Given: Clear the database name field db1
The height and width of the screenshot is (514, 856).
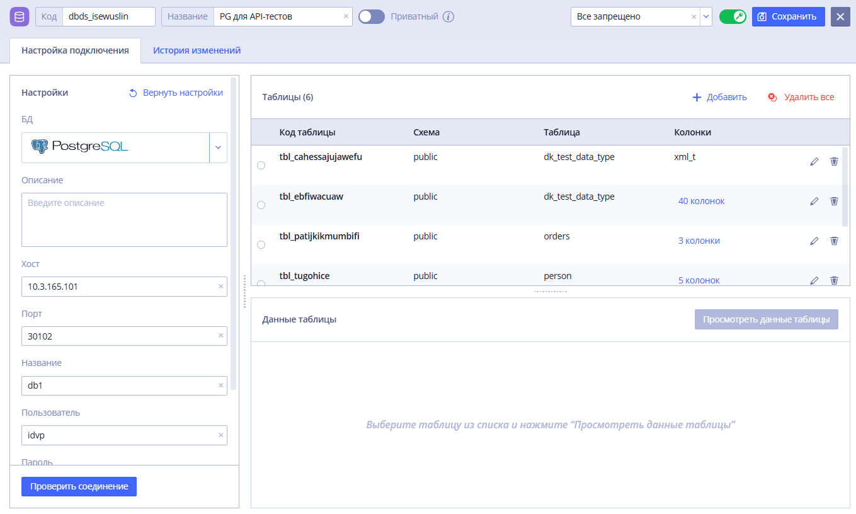Looking at the screenshot, I should (220, 385).
